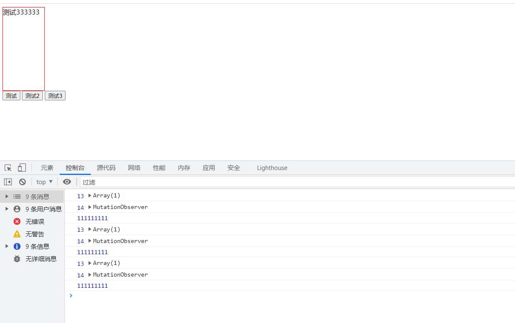Open the 网络 tab
This screenshot has width=515, height=323.
134,168
